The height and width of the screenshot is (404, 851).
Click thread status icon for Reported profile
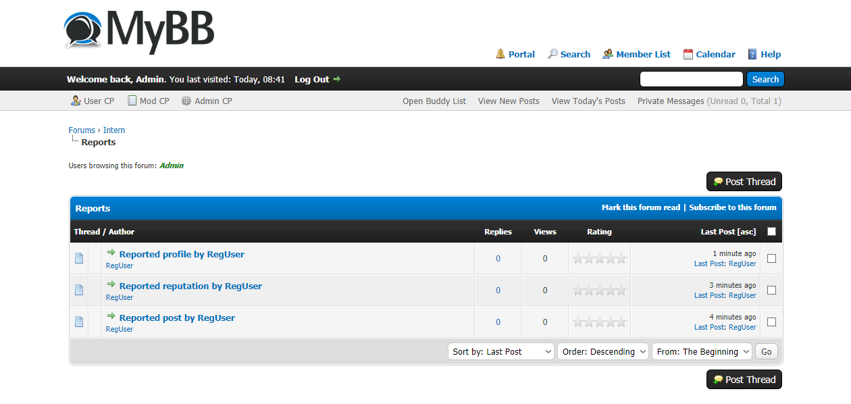pyautogui.click(x=79, y=258)
